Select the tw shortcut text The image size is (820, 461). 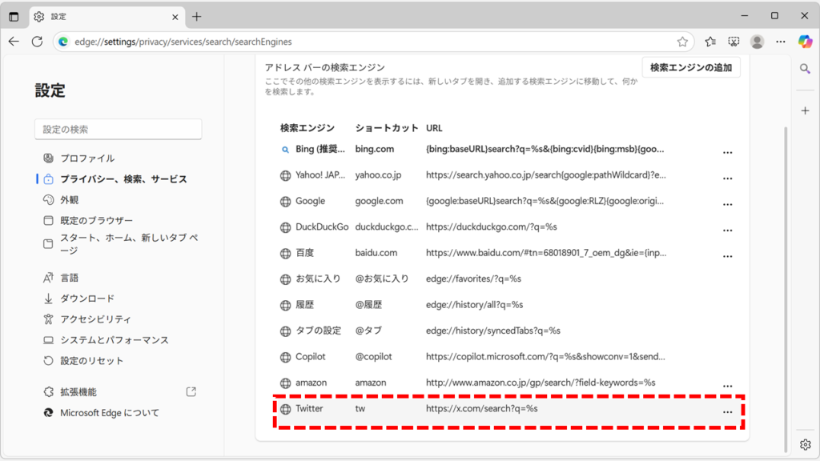click(360, 409)
